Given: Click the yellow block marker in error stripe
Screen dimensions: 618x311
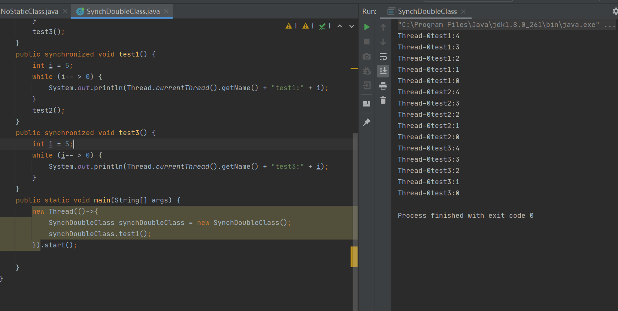Looking at the screenshot, I should tap(354, 257).
